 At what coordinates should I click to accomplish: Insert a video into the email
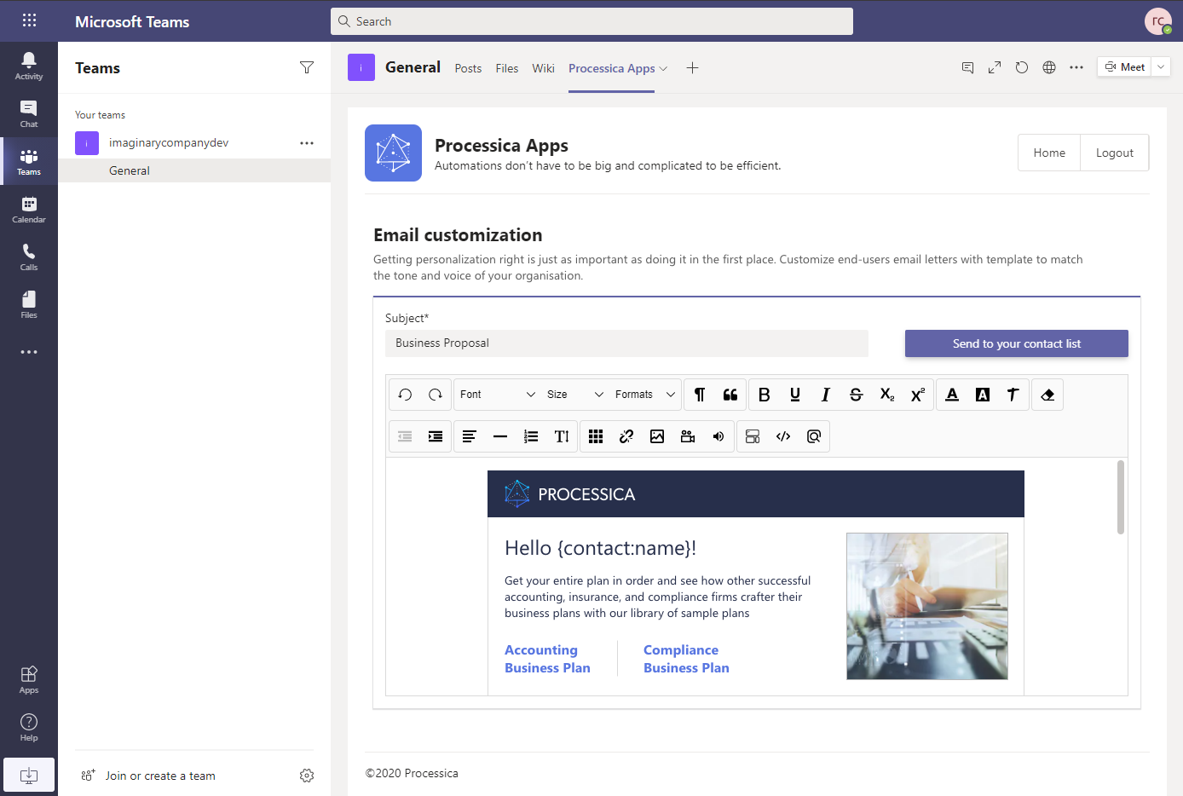tap(688, 436)
